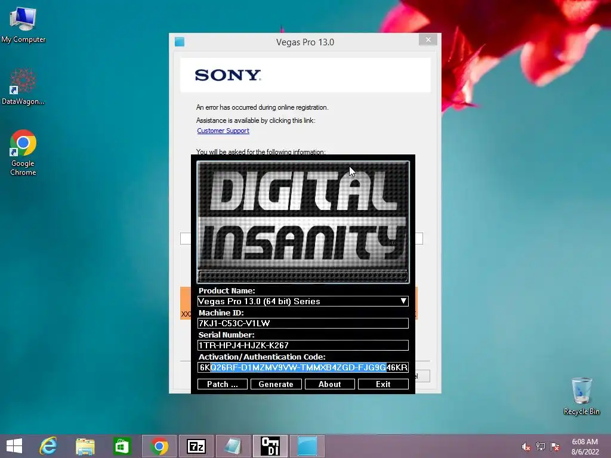The width and height of the screenshot is (611, 458).
Task: Click the muted volume tray icon
Action: (526, 447)
